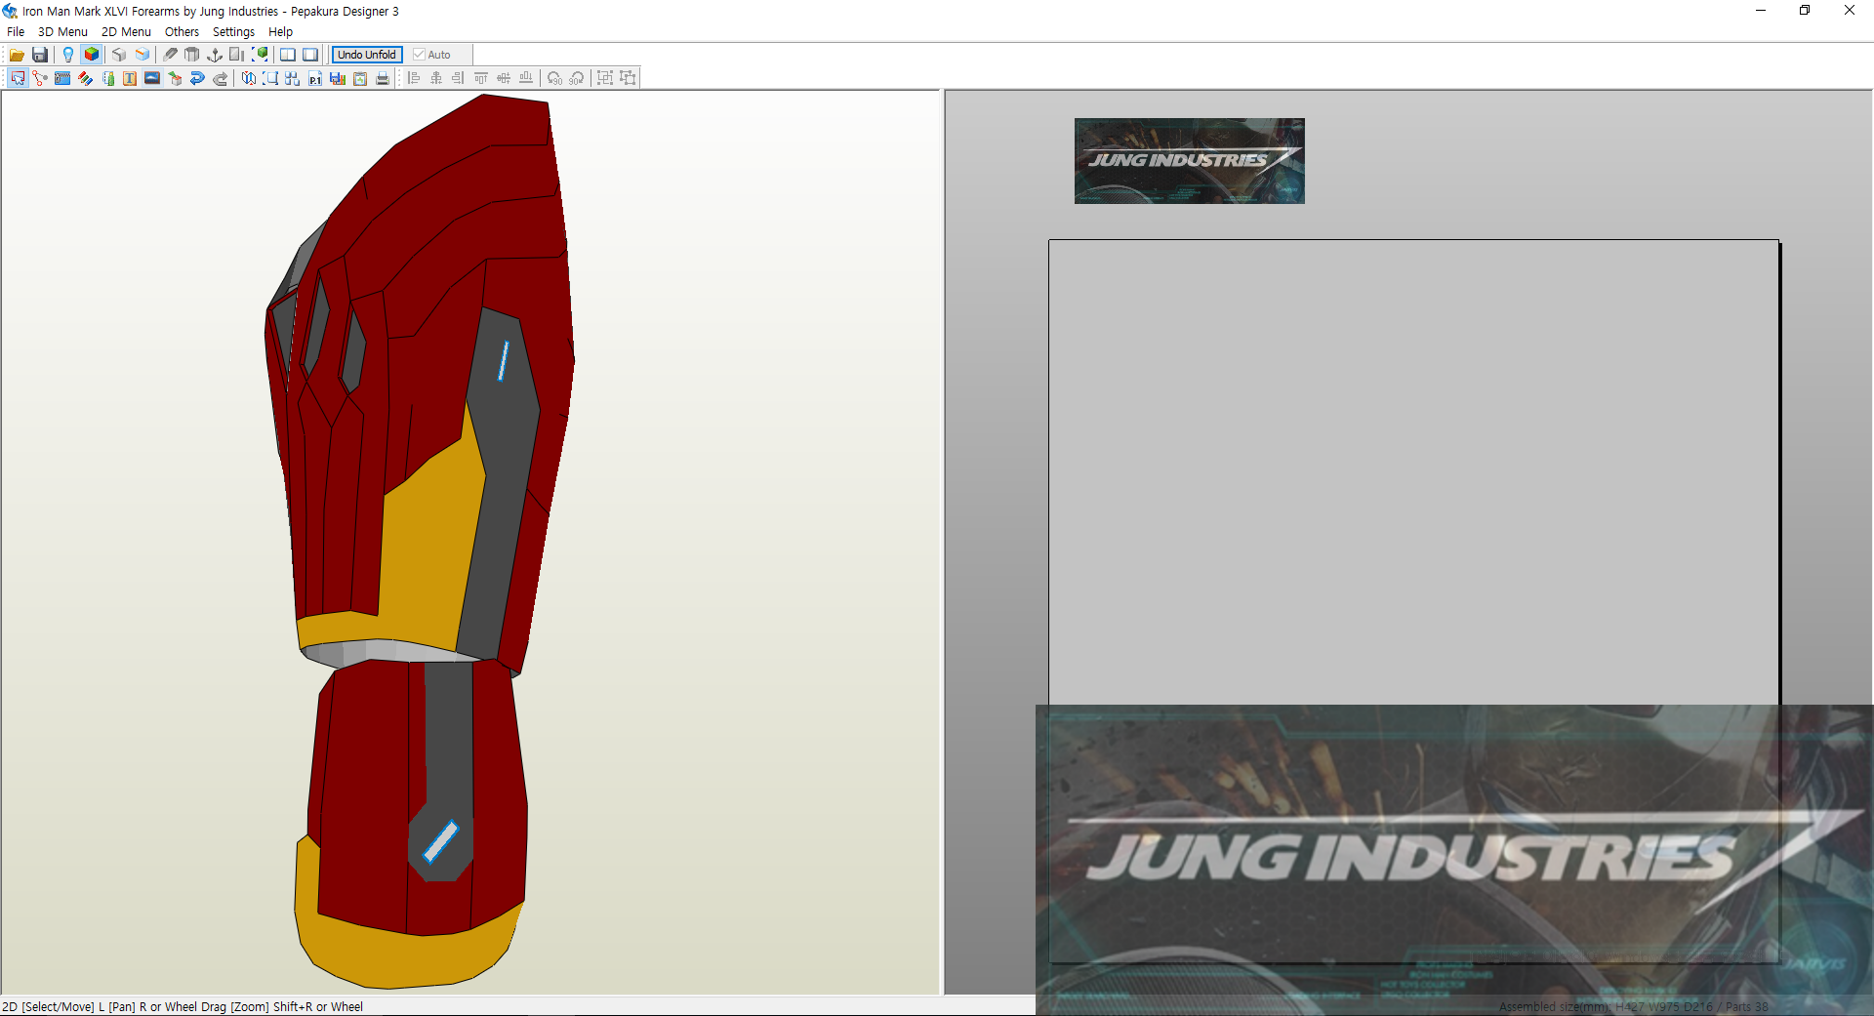Screen dimensions: 1874x1016
Task: Click the gray cylinder icon
Action: 192,55
